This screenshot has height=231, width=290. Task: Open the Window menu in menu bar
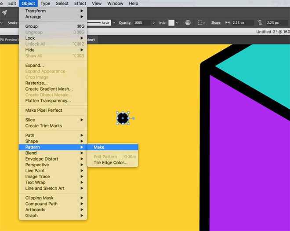(x=115, y=4)
